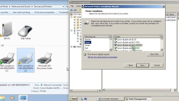
Task: Open the Action menu in Print Management
Action: pyautogui.click(x=79, y=6)
